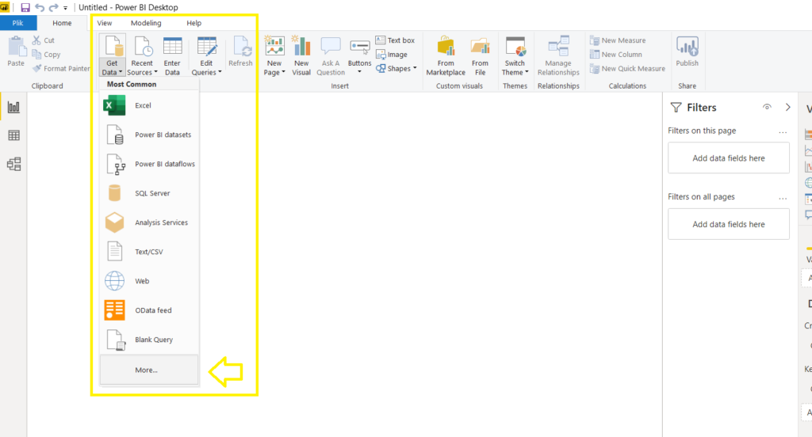Screen dimensions: 812x437
Task: Choose OData feed data source
Action: pyautogui.click(x=149, y=310)
